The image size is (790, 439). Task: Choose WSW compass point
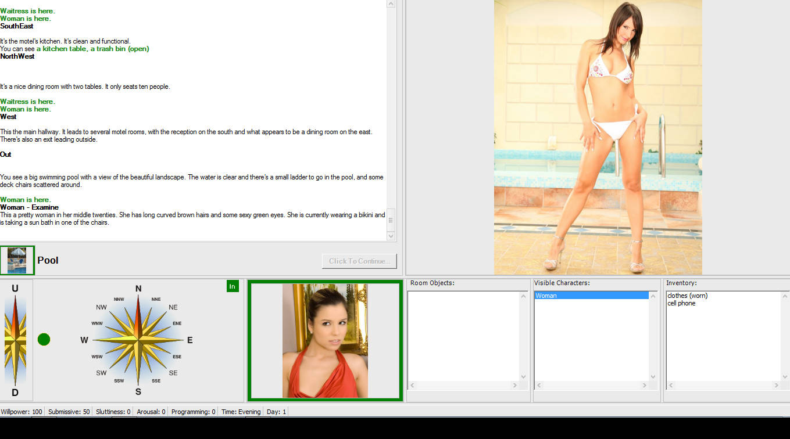tap(97, 357)
